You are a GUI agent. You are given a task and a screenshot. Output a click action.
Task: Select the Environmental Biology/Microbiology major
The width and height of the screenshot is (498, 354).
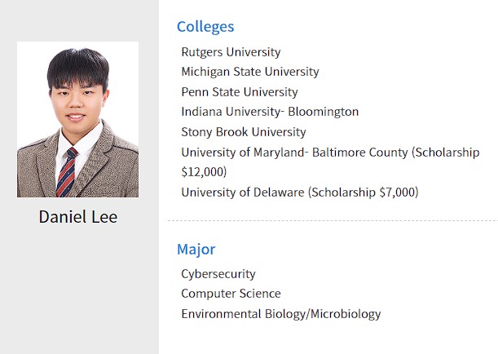pyautogui.click(x=281, y=314)
